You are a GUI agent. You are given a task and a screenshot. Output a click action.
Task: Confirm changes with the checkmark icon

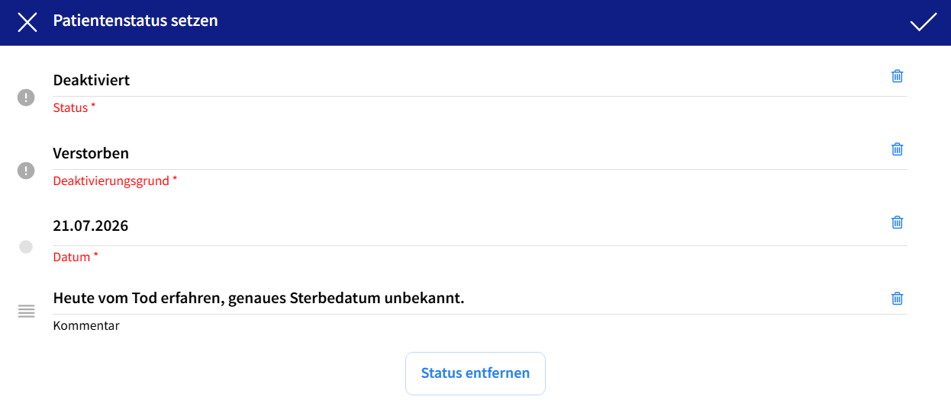point(923,22)
